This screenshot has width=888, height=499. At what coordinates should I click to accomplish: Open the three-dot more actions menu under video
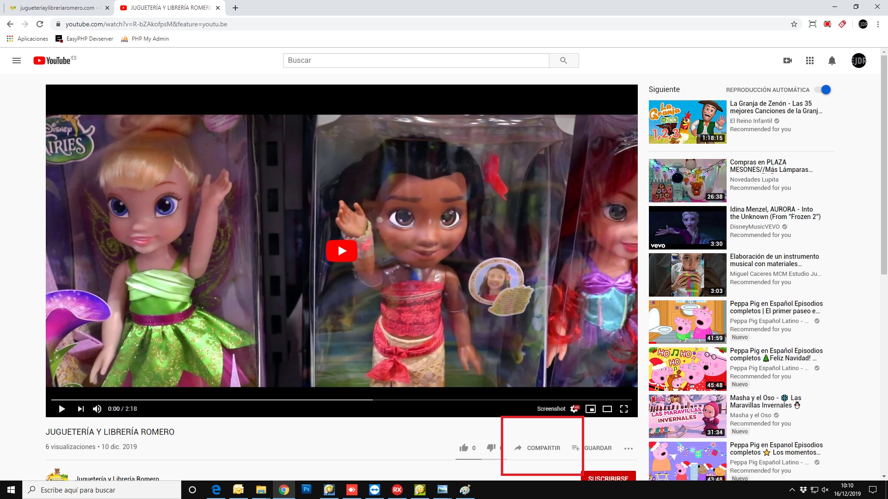point(628,448)
